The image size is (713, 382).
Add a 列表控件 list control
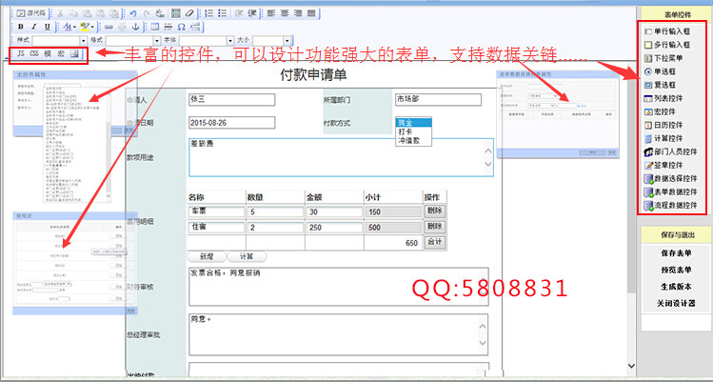click(x=663, y=98)
